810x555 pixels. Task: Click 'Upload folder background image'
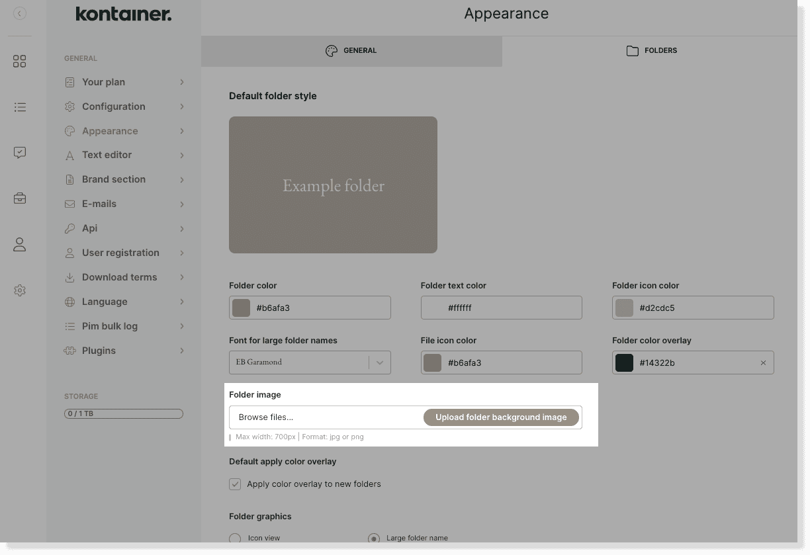click(501, 417)
